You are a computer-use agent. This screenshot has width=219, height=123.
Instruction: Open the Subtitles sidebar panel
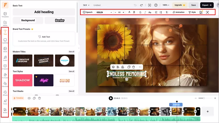pyautogui.click(x=5, y=41)
